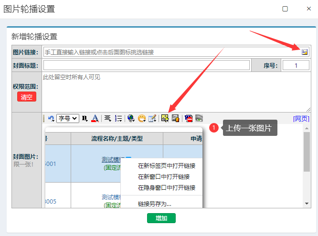The width and height of the screenshot is (318, 236).
Task: Close the 图片轮播设置 dialog
Action: point(308,9)
